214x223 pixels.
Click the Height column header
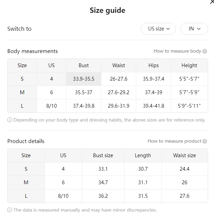[189, 65]
